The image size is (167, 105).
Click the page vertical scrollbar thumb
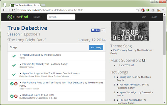pyautogui.click(x=164, y=35)
